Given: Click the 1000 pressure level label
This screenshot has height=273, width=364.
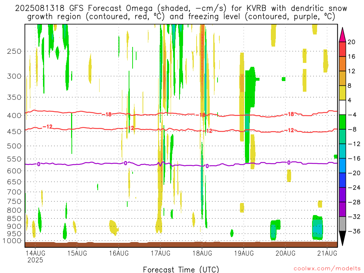Looking at the screenshot, I should tap(12, 241).
